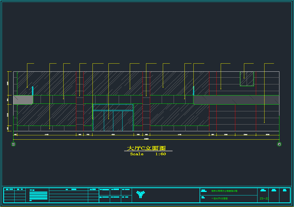
Task: Select the green sheet name text below project name
Action: pos(219,199)
